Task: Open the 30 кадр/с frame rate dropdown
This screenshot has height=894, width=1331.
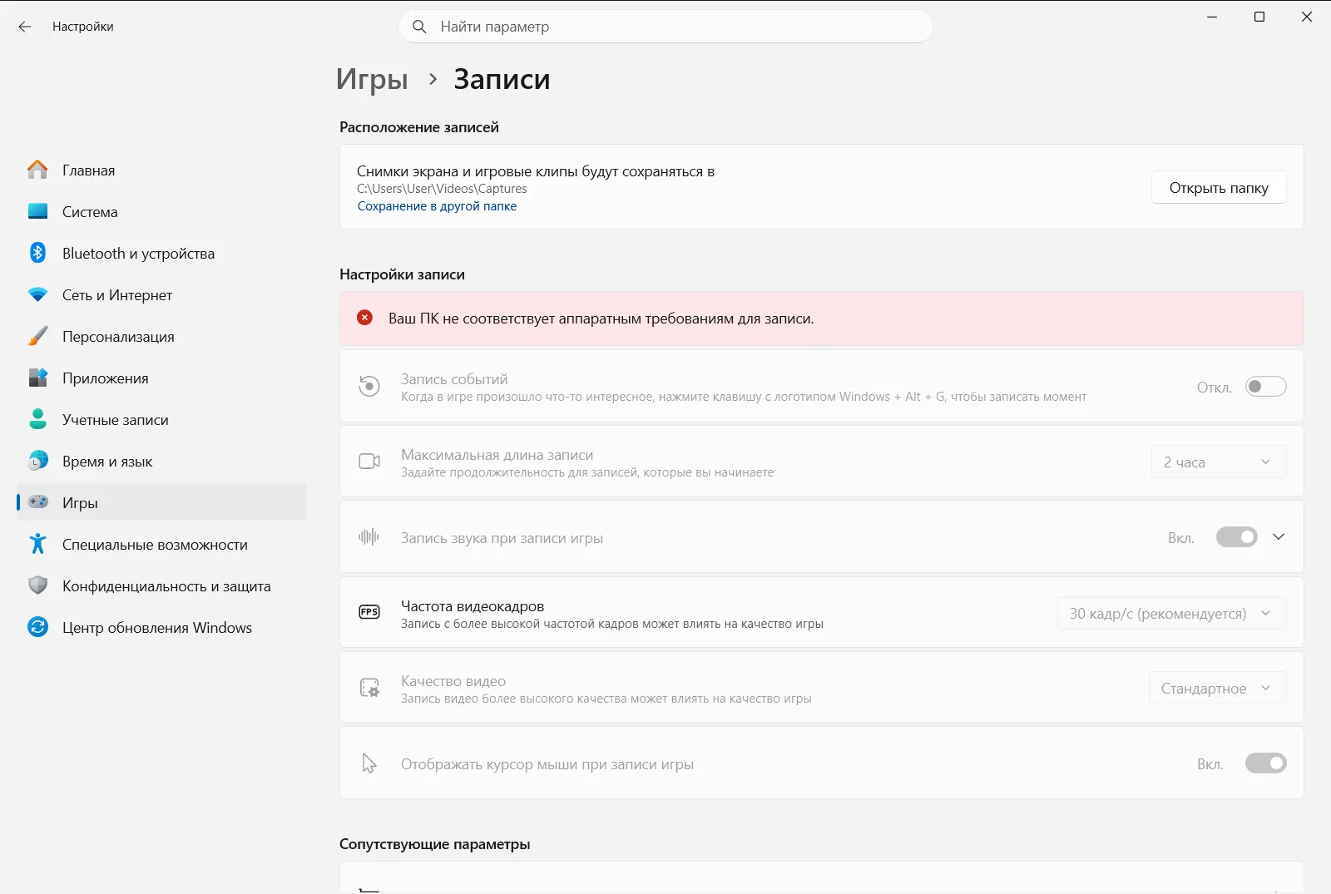Action: (1171, 613)
